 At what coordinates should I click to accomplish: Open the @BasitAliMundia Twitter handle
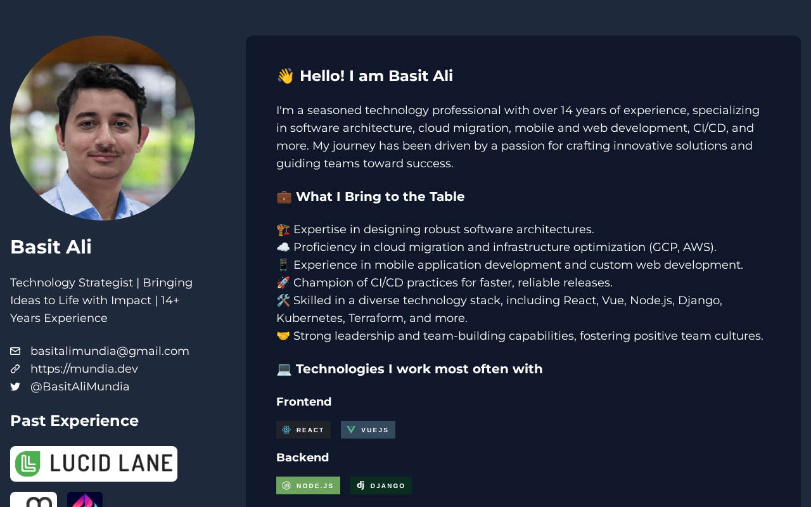pyautogui.click(x=80, y=387)
